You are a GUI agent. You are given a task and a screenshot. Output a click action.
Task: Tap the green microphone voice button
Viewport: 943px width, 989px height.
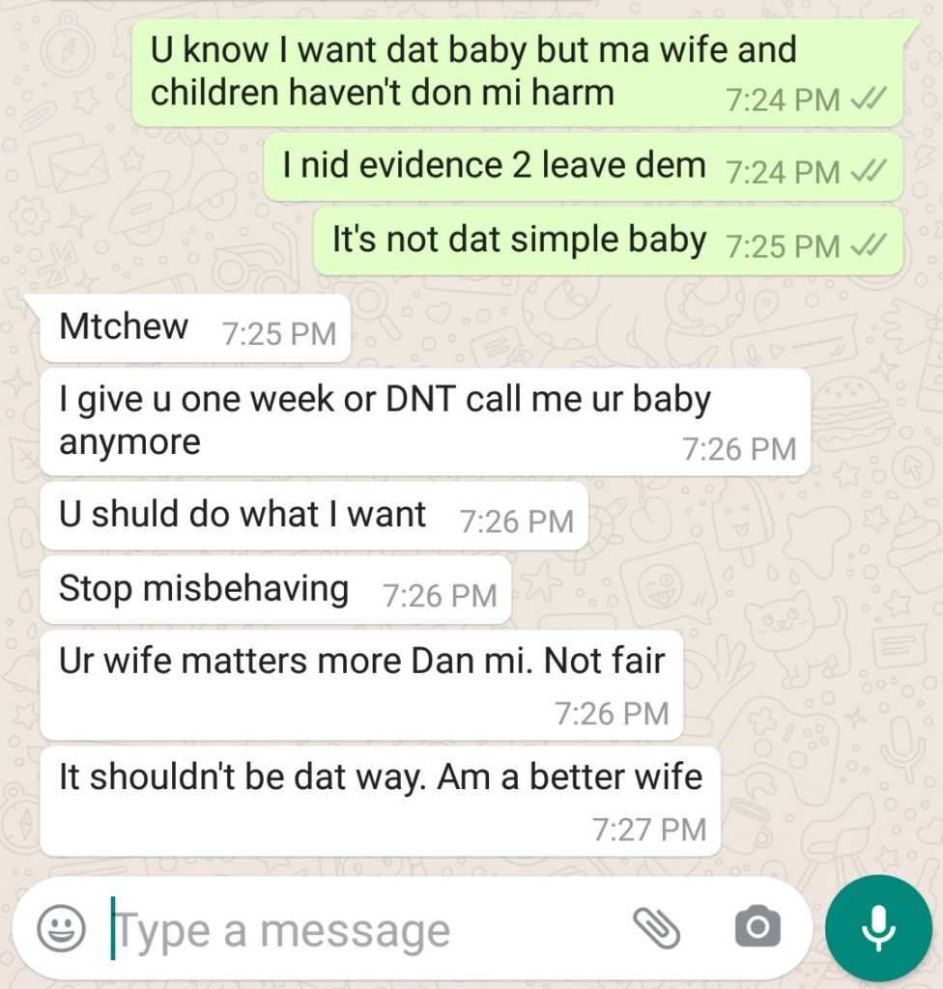(x=878, y=928)
